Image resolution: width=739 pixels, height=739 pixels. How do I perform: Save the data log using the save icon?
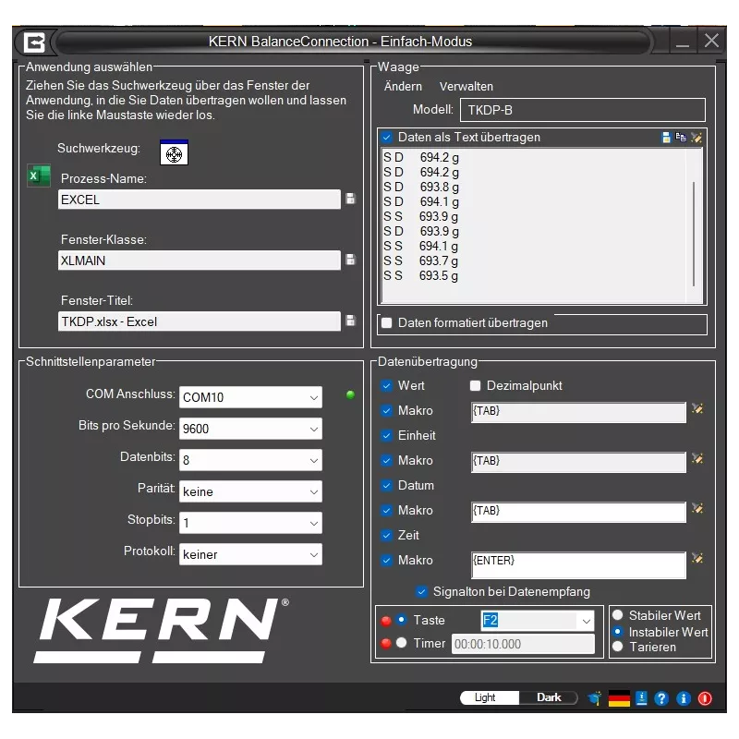pos(666,137)
